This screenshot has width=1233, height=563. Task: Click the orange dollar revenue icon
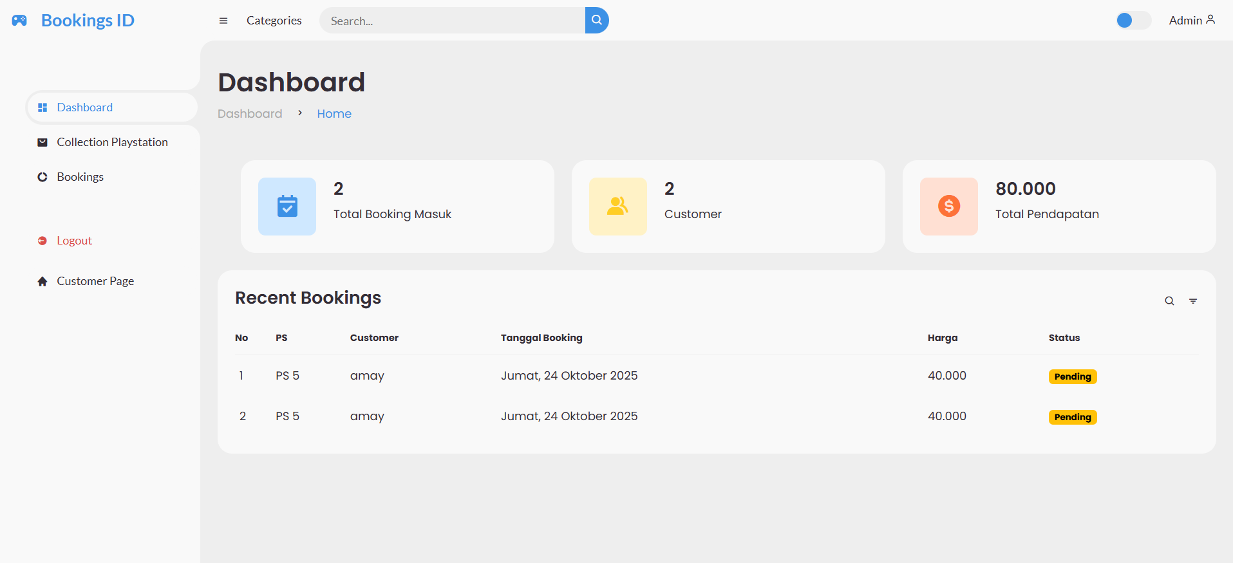[948, 207]
